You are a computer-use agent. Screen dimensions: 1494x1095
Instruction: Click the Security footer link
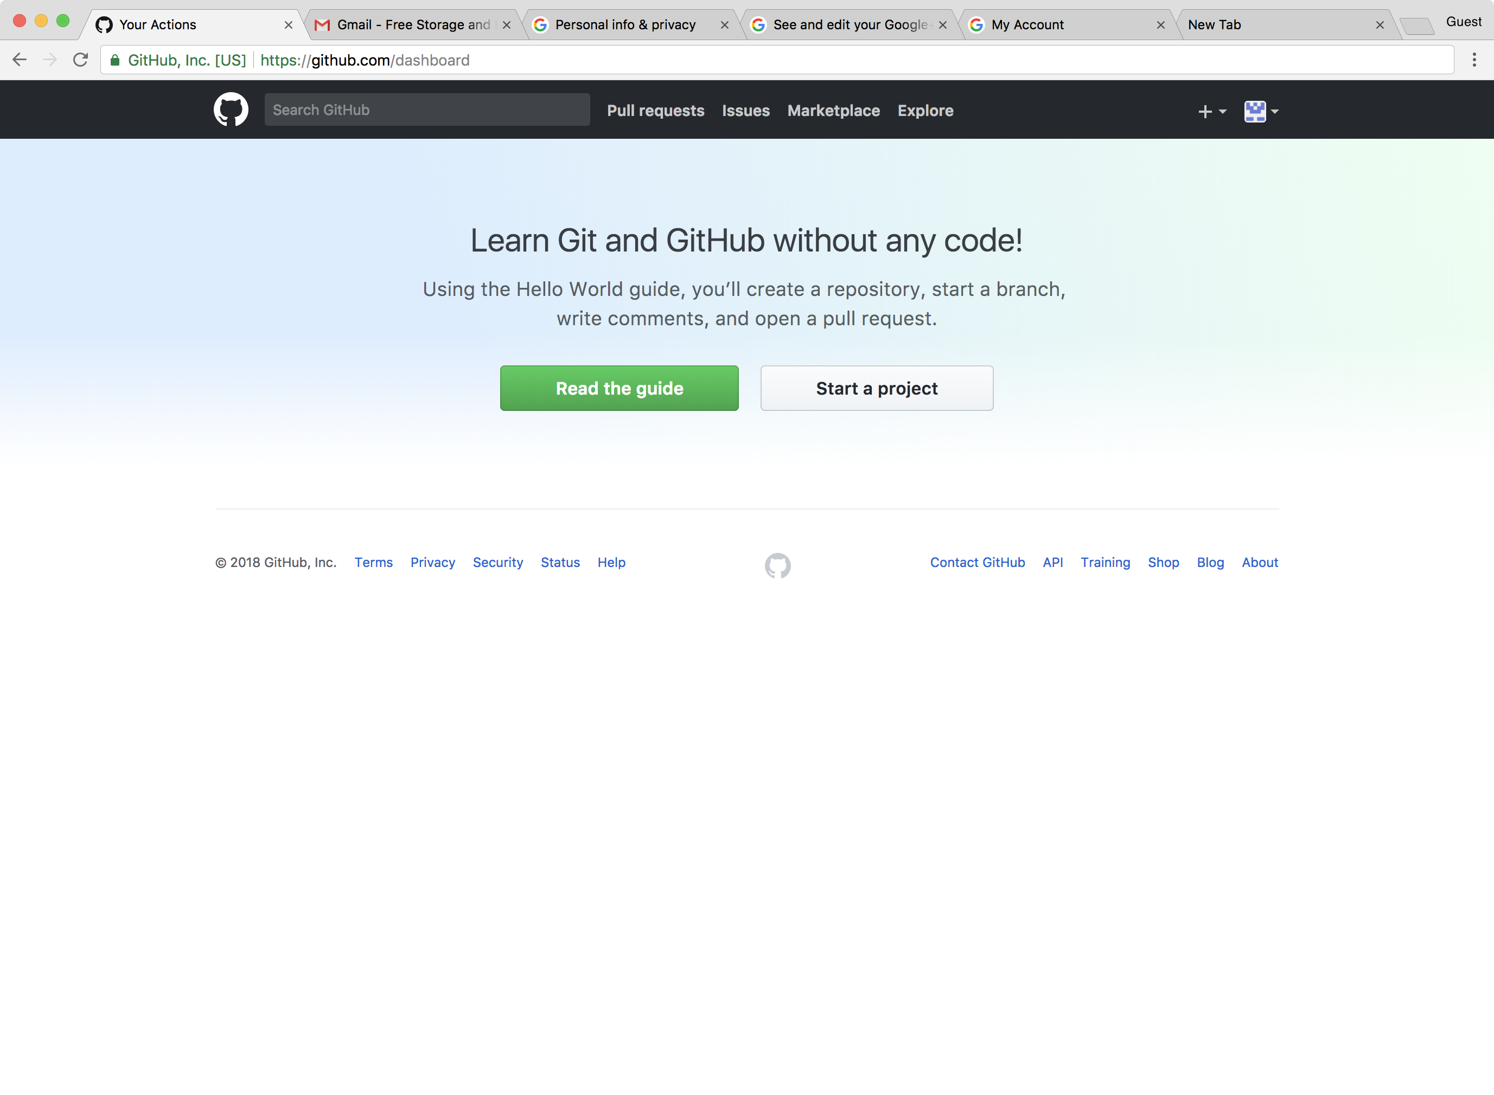496,562
